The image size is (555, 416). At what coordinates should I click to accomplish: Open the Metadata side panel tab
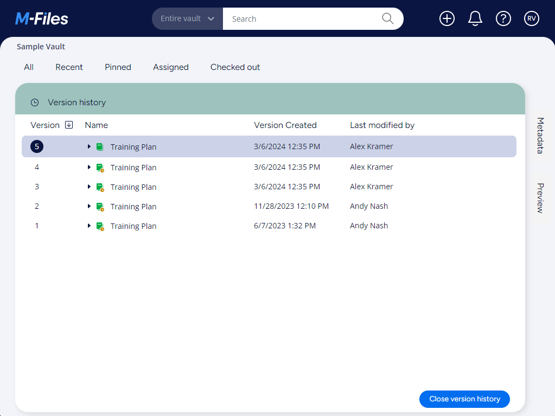click(540, 135)
